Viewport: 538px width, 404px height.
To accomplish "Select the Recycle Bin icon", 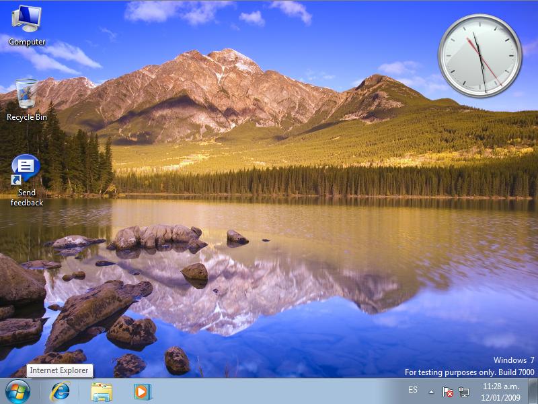I will click(x=27, y=93).
